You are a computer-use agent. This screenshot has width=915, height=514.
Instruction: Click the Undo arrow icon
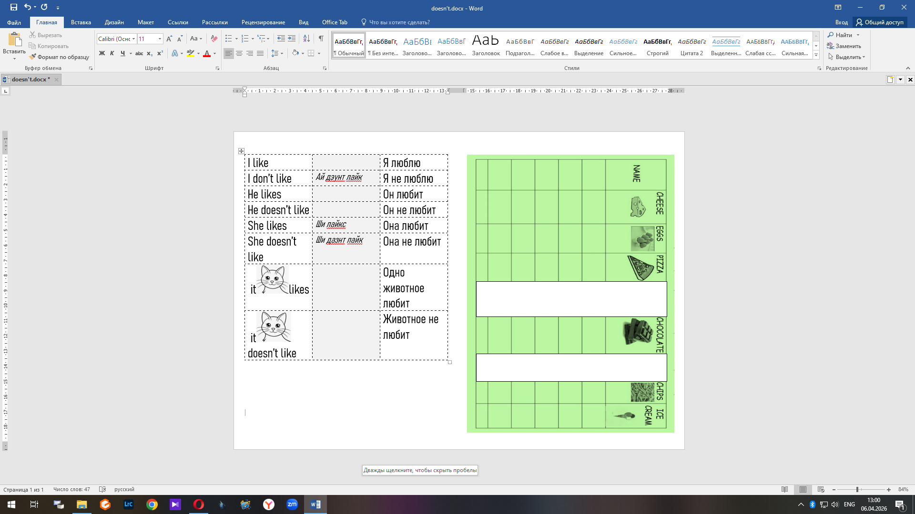click(28, 7)
